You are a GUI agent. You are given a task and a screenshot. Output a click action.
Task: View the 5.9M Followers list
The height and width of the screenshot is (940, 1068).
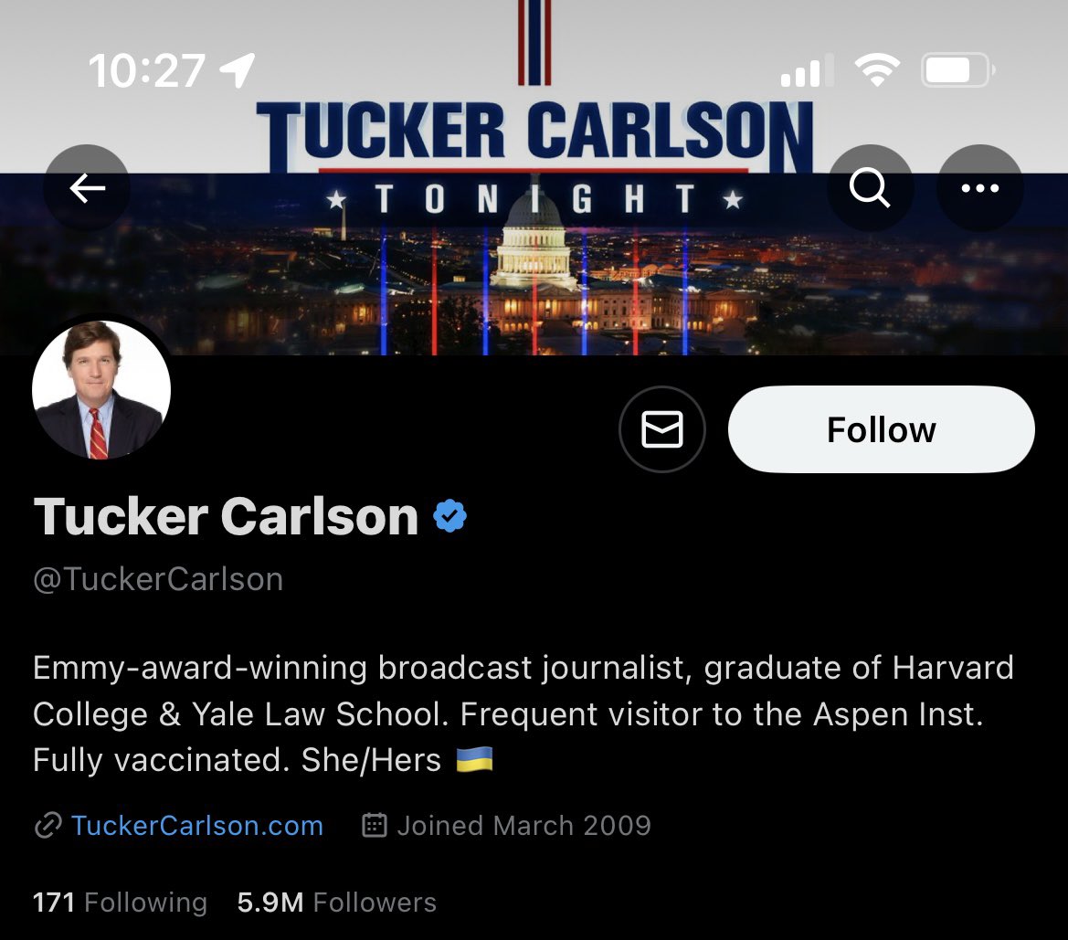[x=336, y=903]
